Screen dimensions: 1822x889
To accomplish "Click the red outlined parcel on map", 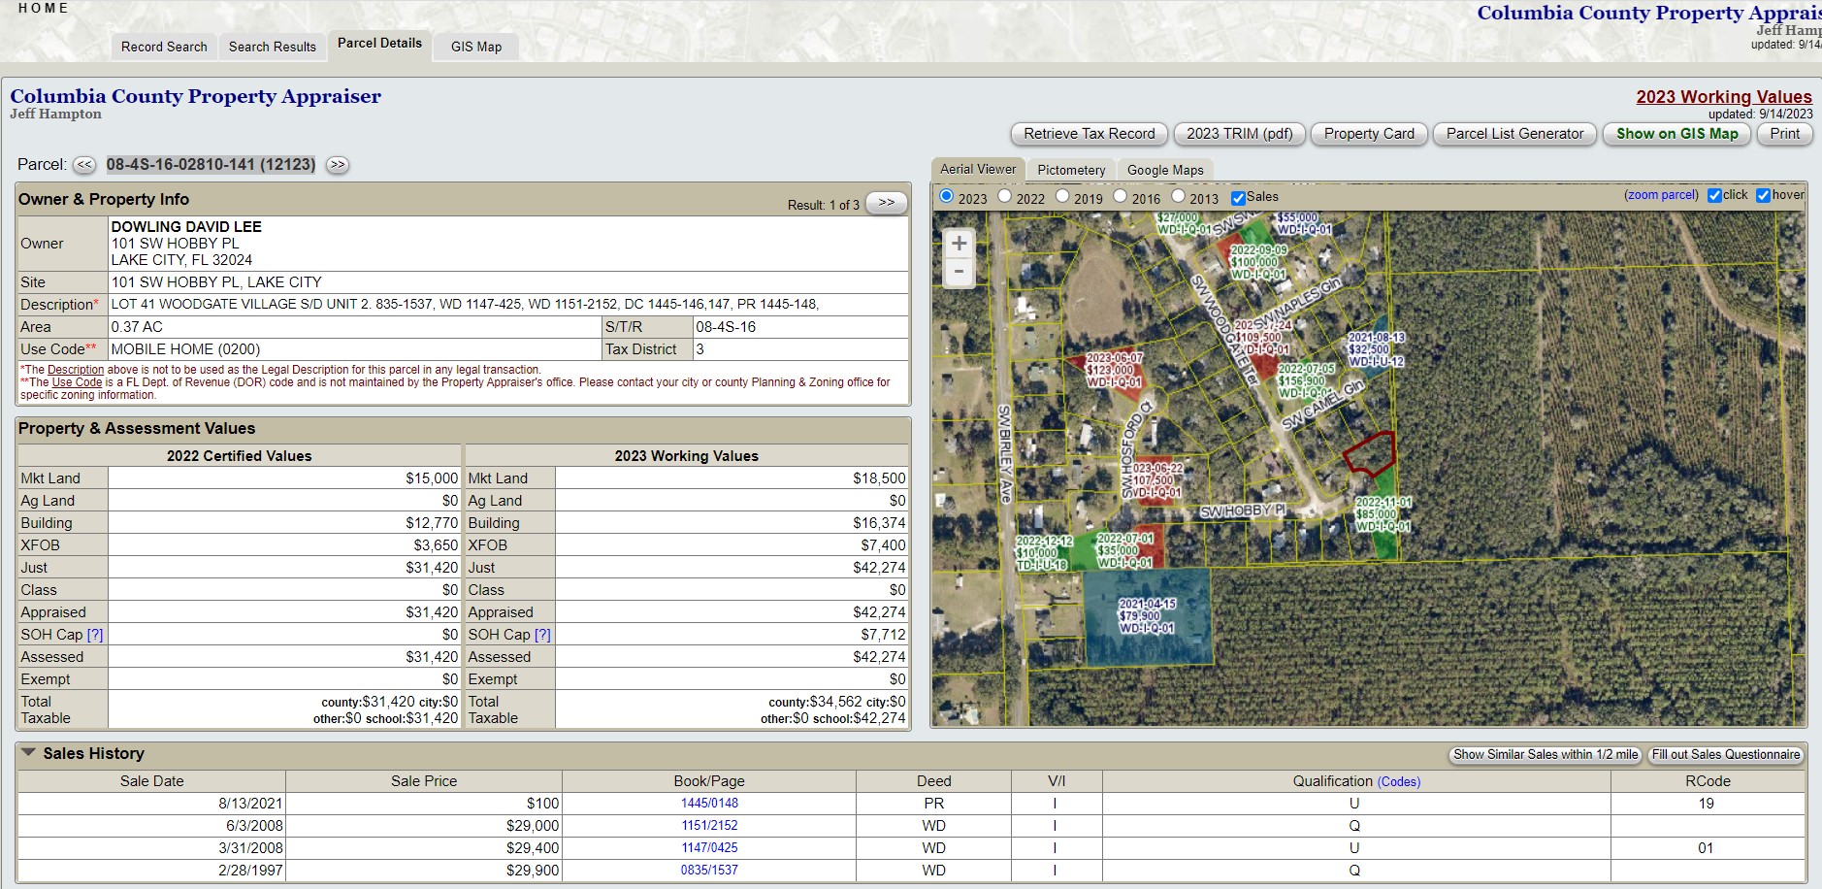I will (1369, 453).
